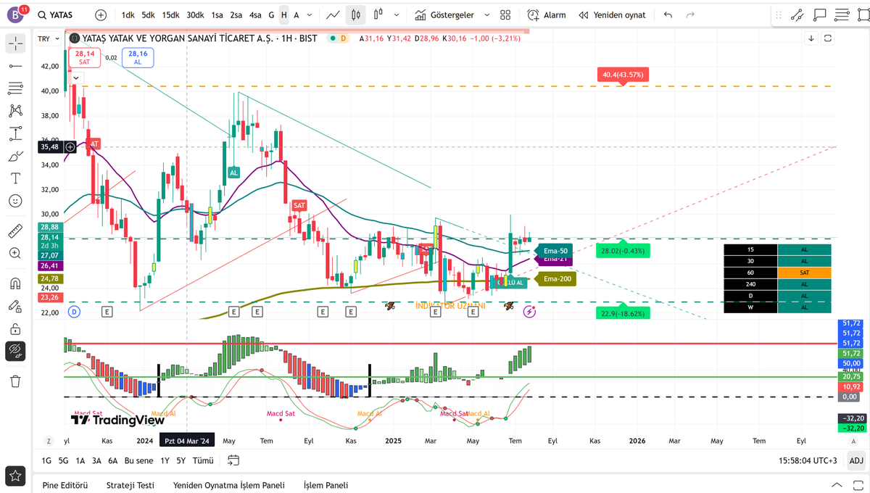Image resolution: width=870 pixels, height=493 pixels.
Task: Open the floating toolbar's line tool
Action: [798, 14]
